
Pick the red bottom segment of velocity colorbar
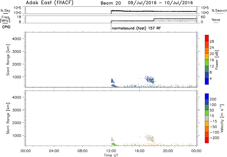(207, 140)
